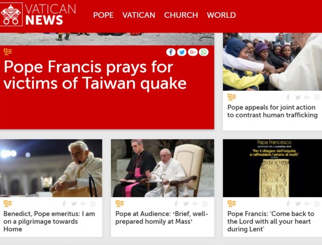Screen dimensions: 322x245
Task: Click article-type icon on Taiwan quake card
Action: click(8, 52)
